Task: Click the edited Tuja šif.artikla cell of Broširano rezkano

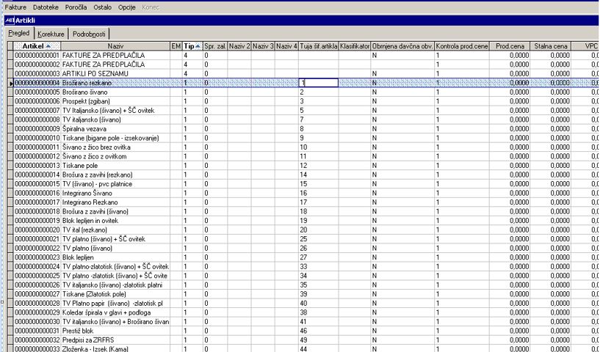Action: 319,83
